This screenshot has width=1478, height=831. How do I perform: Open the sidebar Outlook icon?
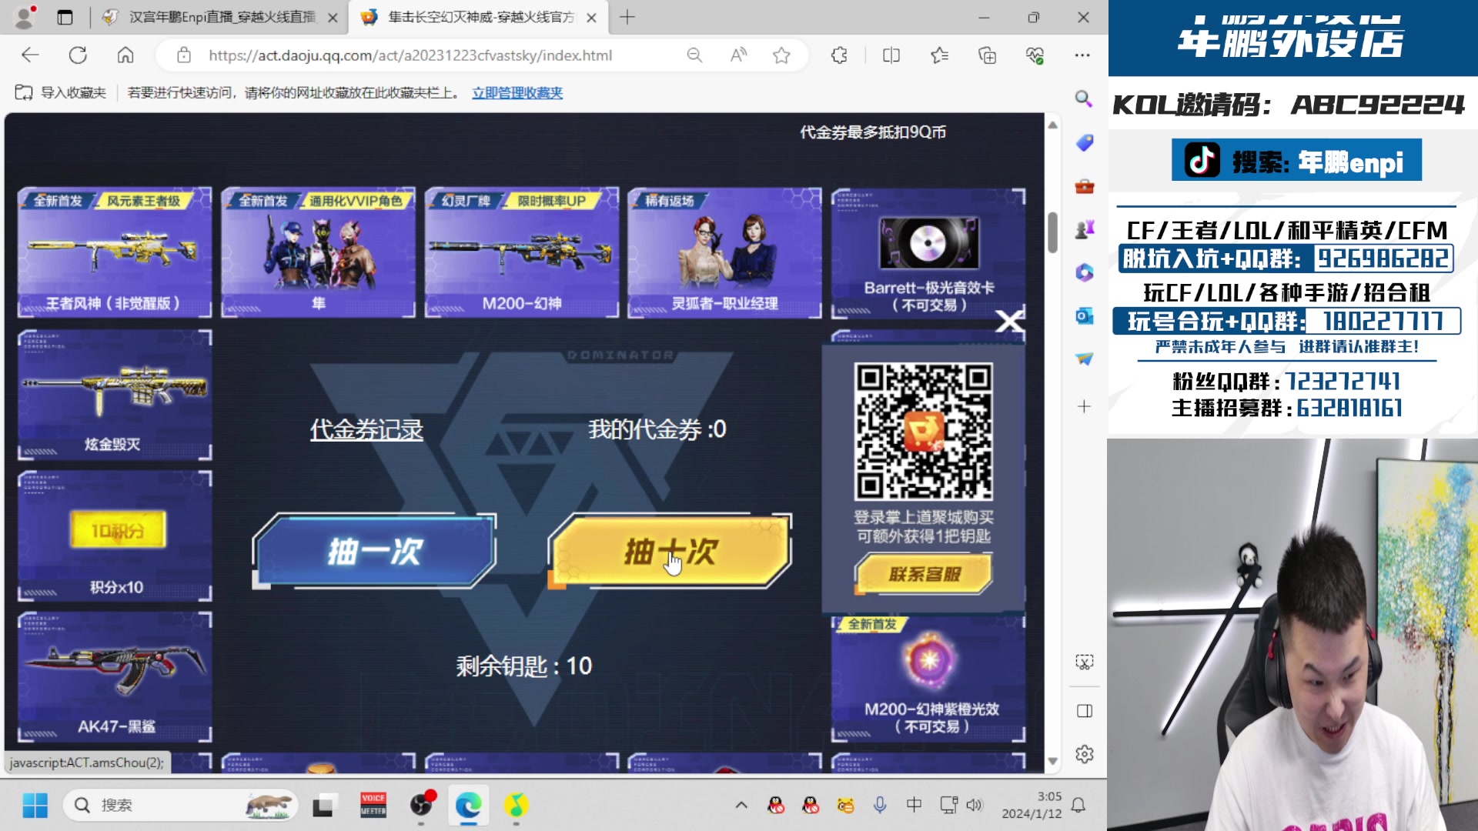pos(1084,315)
